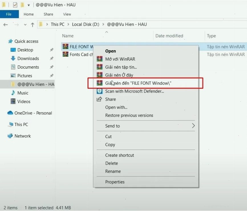Click the Pictures icon in sidebar
This screenshot has width=247, height=211.
(x=13, y=75)
